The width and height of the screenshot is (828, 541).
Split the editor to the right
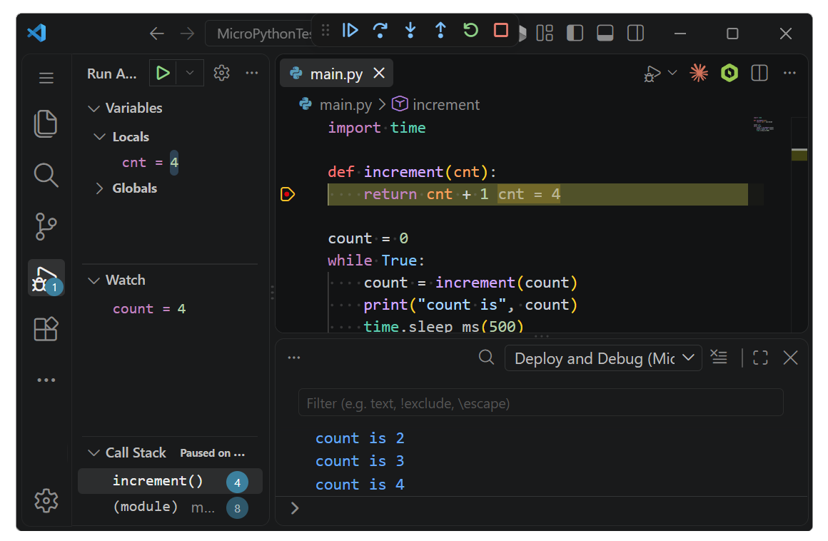click(x=759, y=73)
